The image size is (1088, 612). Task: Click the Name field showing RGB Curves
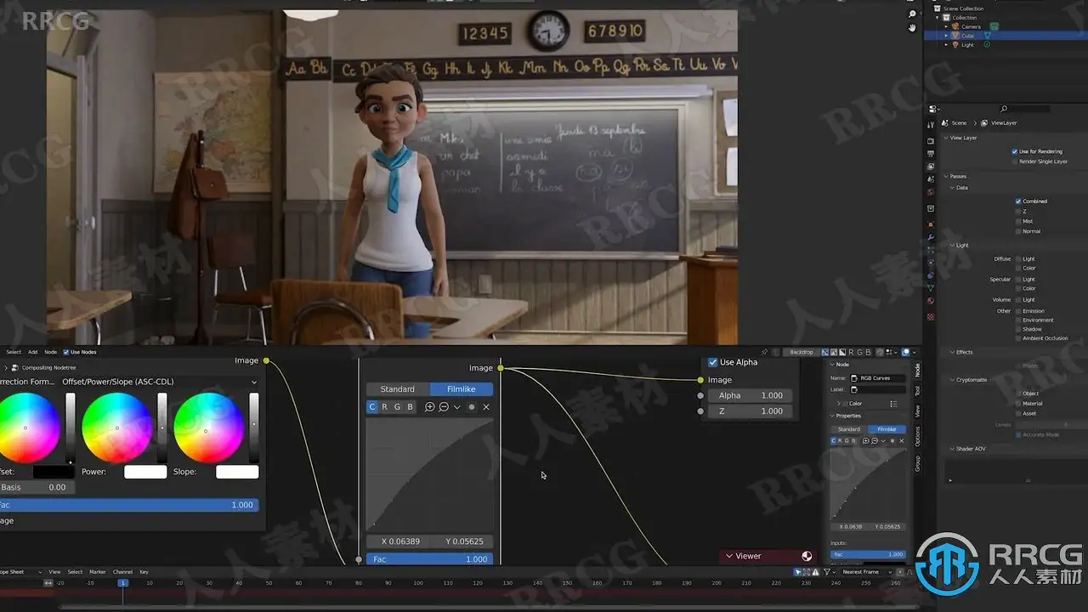click(878, 378)
